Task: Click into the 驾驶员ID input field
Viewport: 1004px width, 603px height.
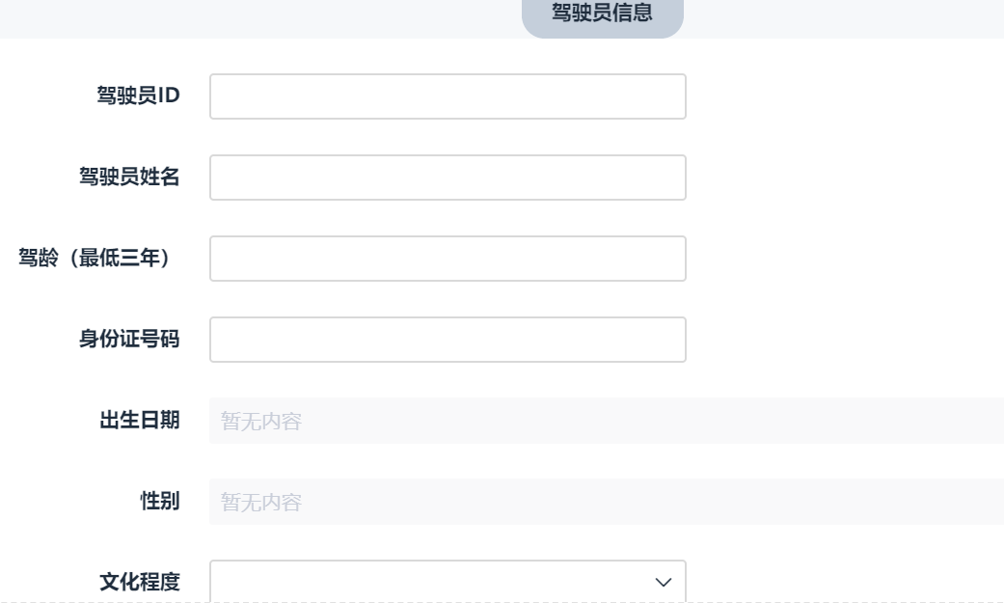Action: (x=448, y=96)
